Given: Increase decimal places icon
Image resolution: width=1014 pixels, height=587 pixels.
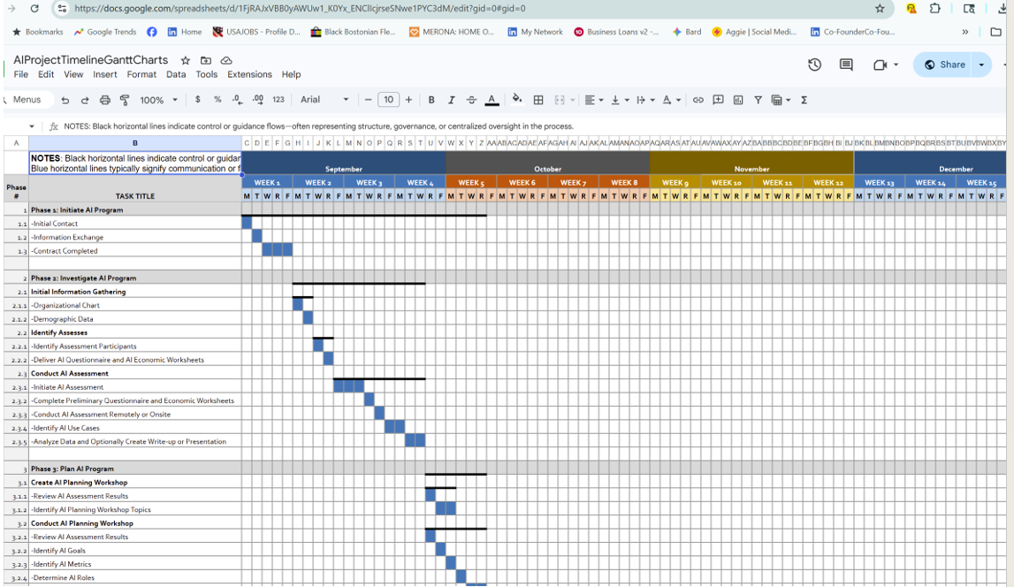Looking at the screenshot, I should 257,100.
